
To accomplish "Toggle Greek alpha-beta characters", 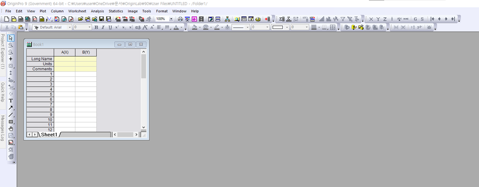I will click(x=138, y=27).
